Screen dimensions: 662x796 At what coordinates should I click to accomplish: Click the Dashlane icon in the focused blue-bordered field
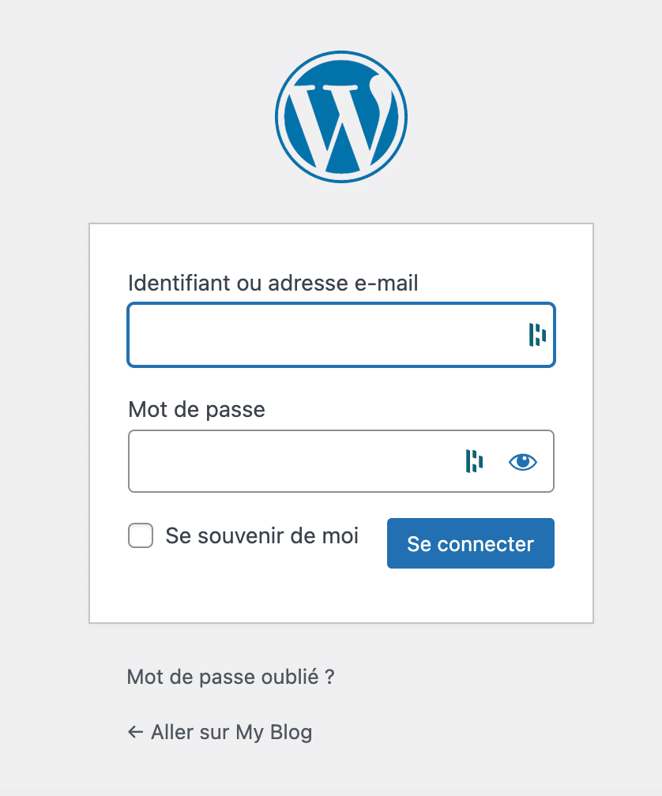pyautogui.click(x=537, y=335)
